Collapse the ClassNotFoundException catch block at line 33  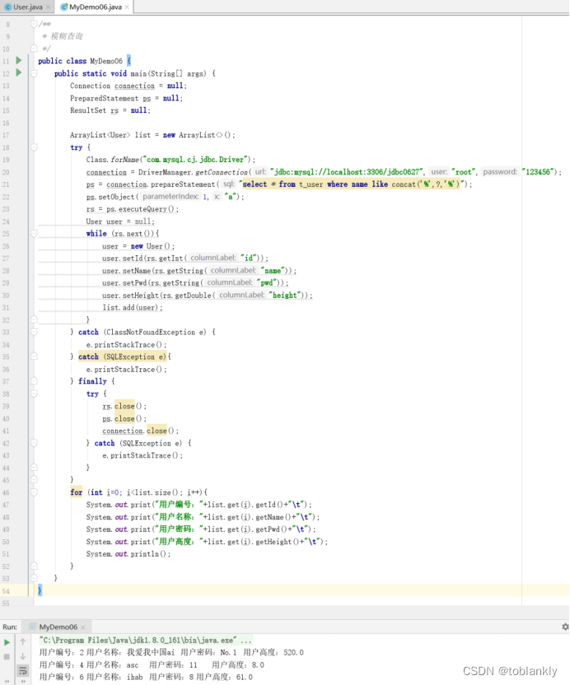click(x=34, y=332)
